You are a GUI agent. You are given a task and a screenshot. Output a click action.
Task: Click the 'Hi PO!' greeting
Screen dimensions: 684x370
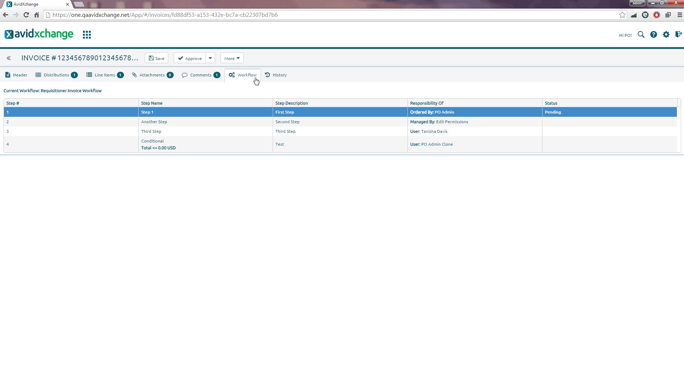click(x=625, y=35)
